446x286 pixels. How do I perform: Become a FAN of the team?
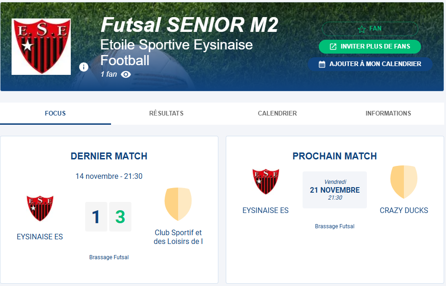pos(370,29)
